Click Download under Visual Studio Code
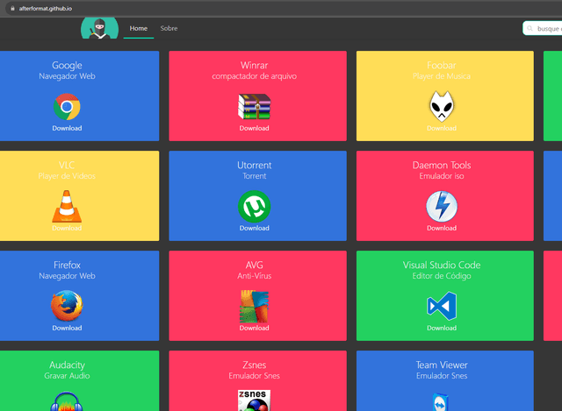The height and width of the screenshot is (411, 562). pyautogui.click(x=442, y=328)
